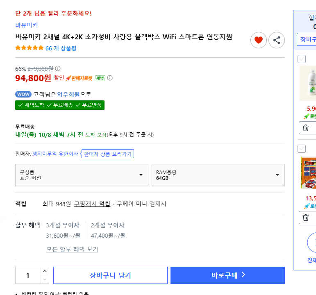Tick the checkbox above the fire truck book
The image size is (316, 295).
click(x=302, y=149)
